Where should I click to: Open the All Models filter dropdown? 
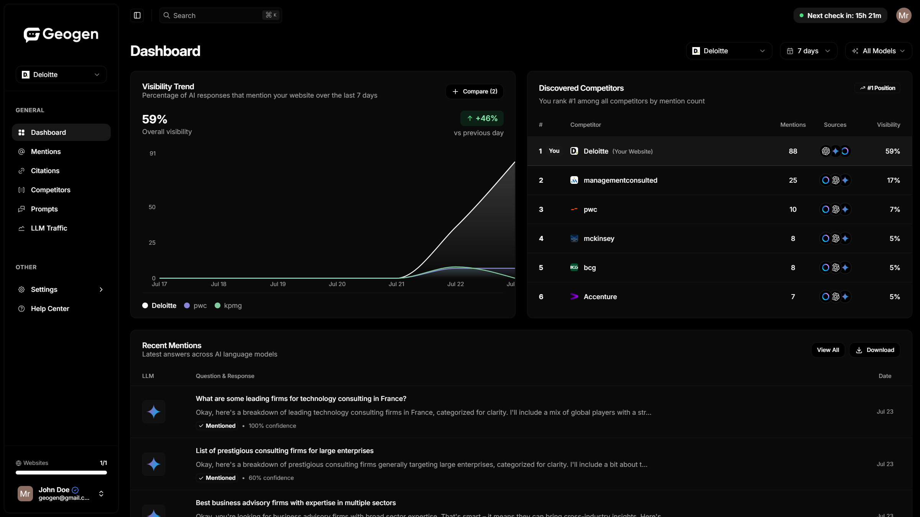(x=878, y=51)
